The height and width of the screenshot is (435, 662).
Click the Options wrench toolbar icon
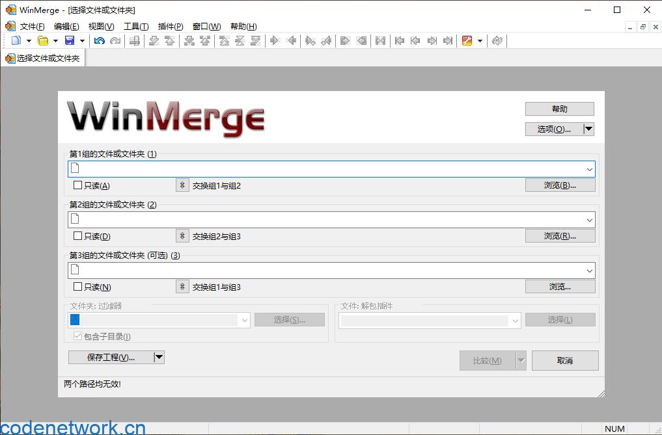467,41
